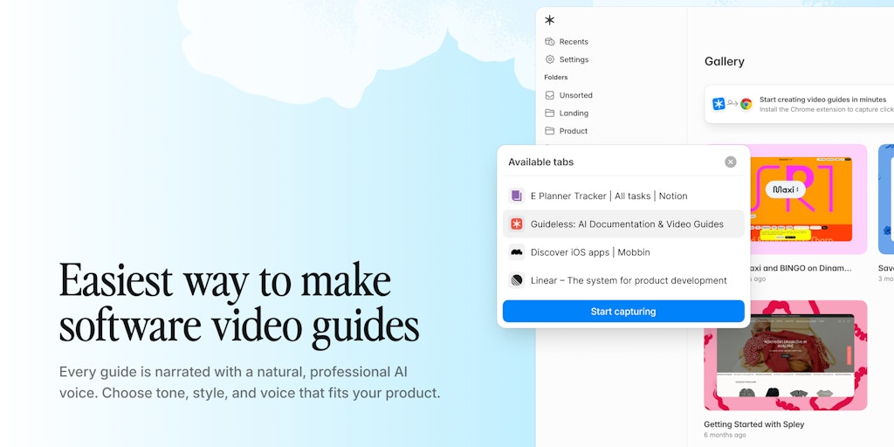Click the Linear tab icon
The height and width of the screenshot is (447, 894).
[517, 280]
